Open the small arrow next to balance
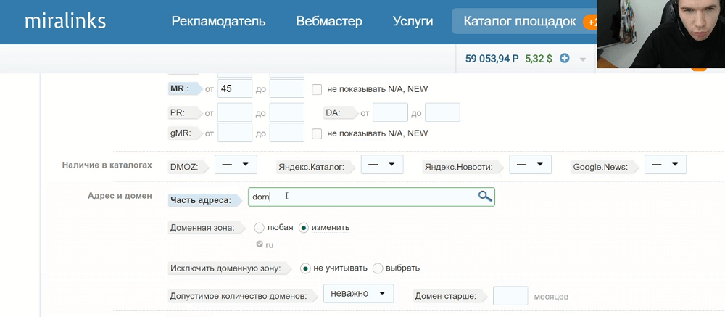Viewport: 725px width, 317px height. (x=583, y=59)
